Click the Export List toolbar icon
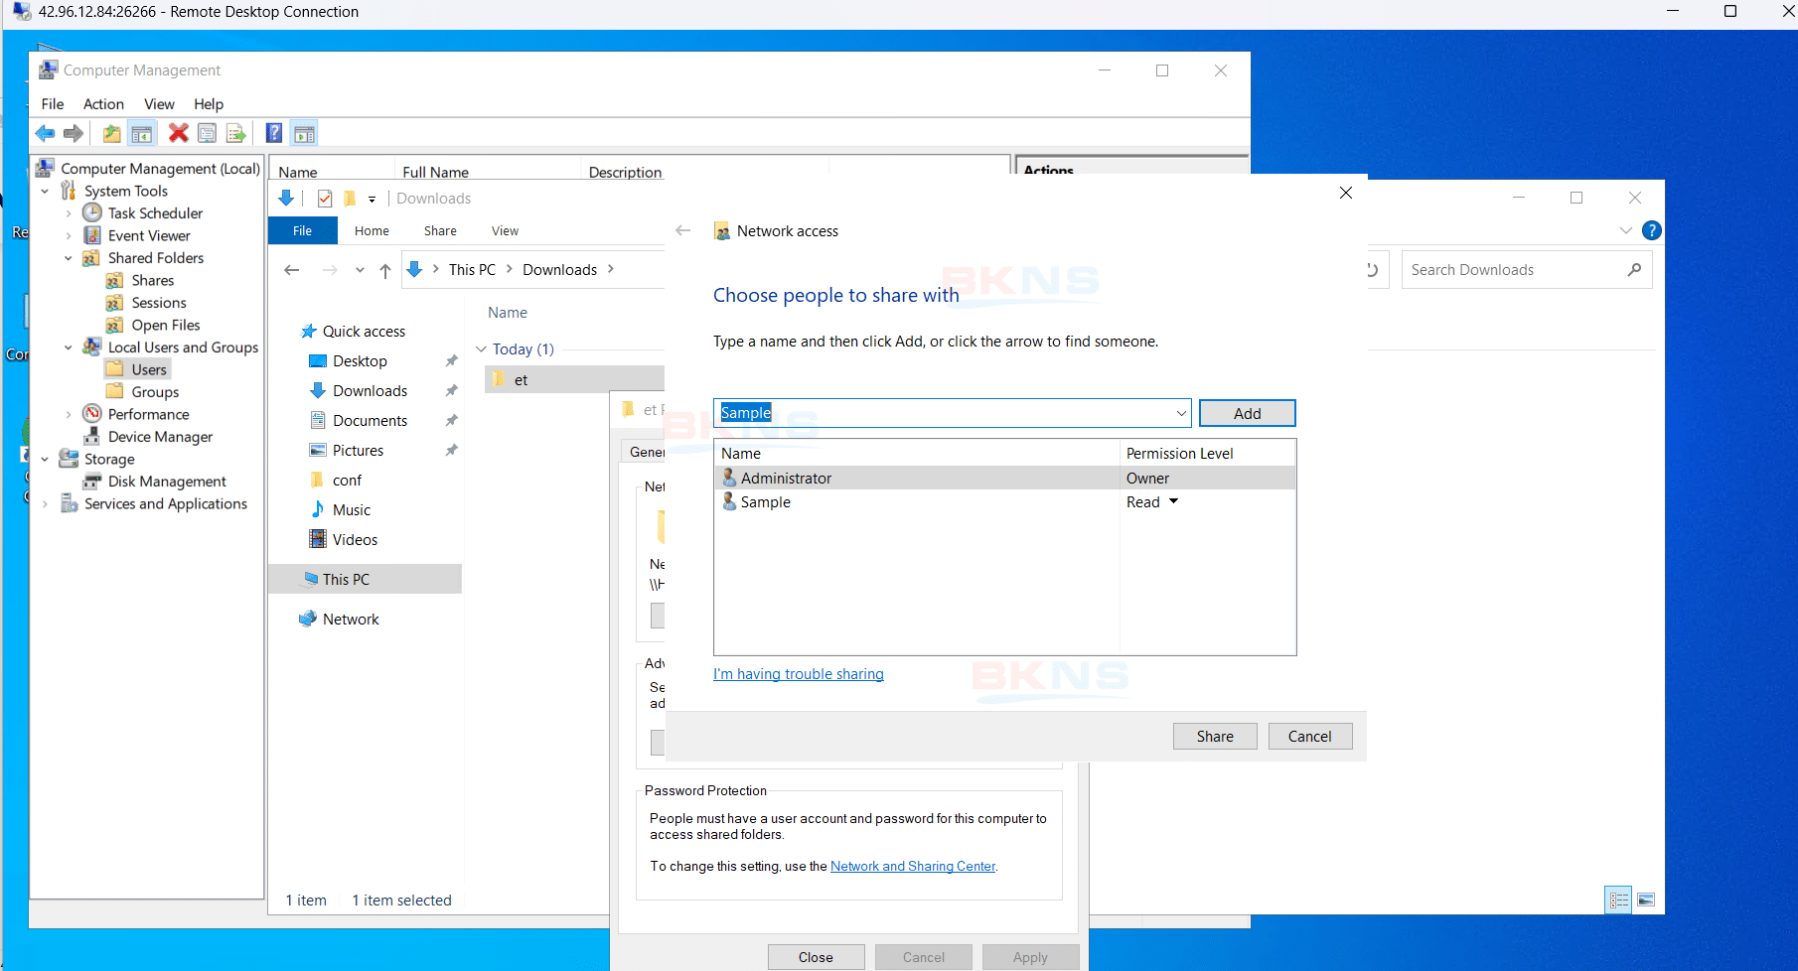This screenshot has height=971, width=1798. (235, 133)
